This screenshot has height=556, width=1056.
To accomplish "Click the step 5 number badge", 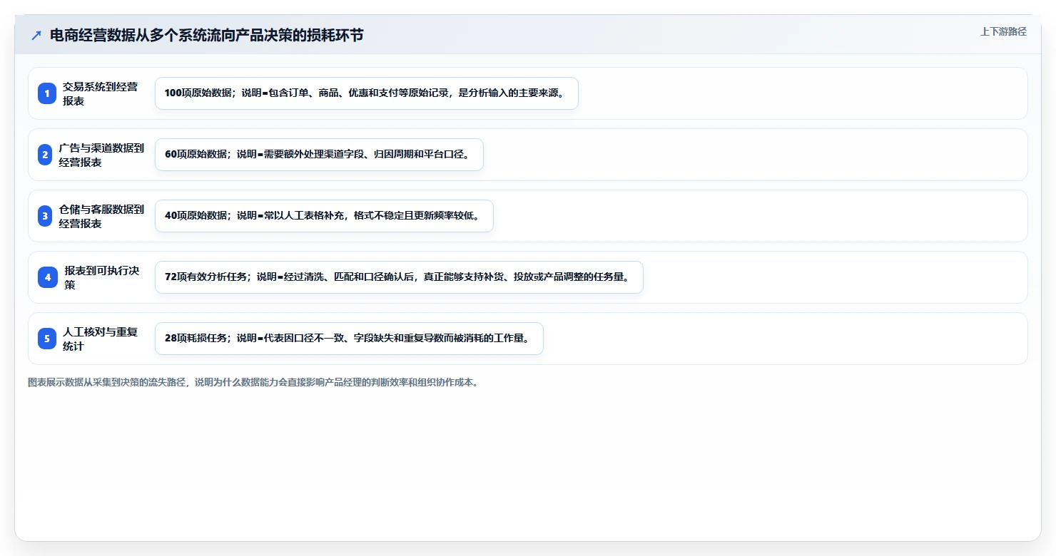I will click(47, 339).
